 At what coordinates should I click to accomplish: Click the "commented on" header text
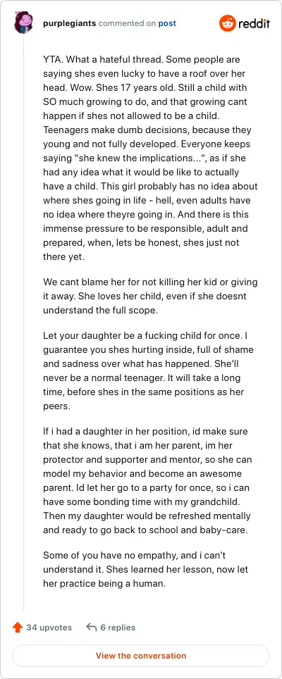[127, 23]
